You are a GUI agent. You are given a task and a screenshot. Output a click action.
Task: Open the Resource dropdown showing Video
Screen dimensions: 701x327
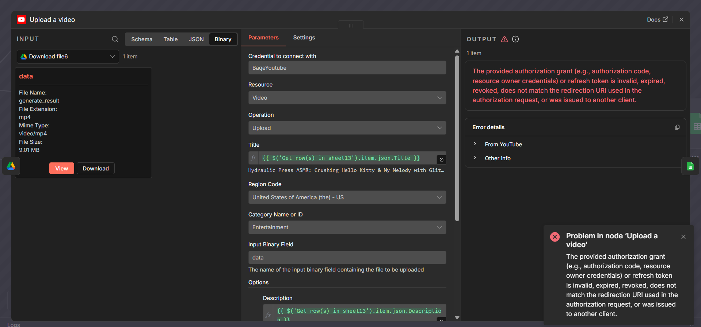[x=347, y=98]
